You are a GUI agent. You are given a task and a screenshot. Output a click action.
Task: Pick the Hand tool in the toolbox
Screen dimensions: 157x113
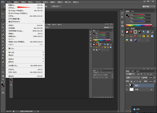coord(3,76)
